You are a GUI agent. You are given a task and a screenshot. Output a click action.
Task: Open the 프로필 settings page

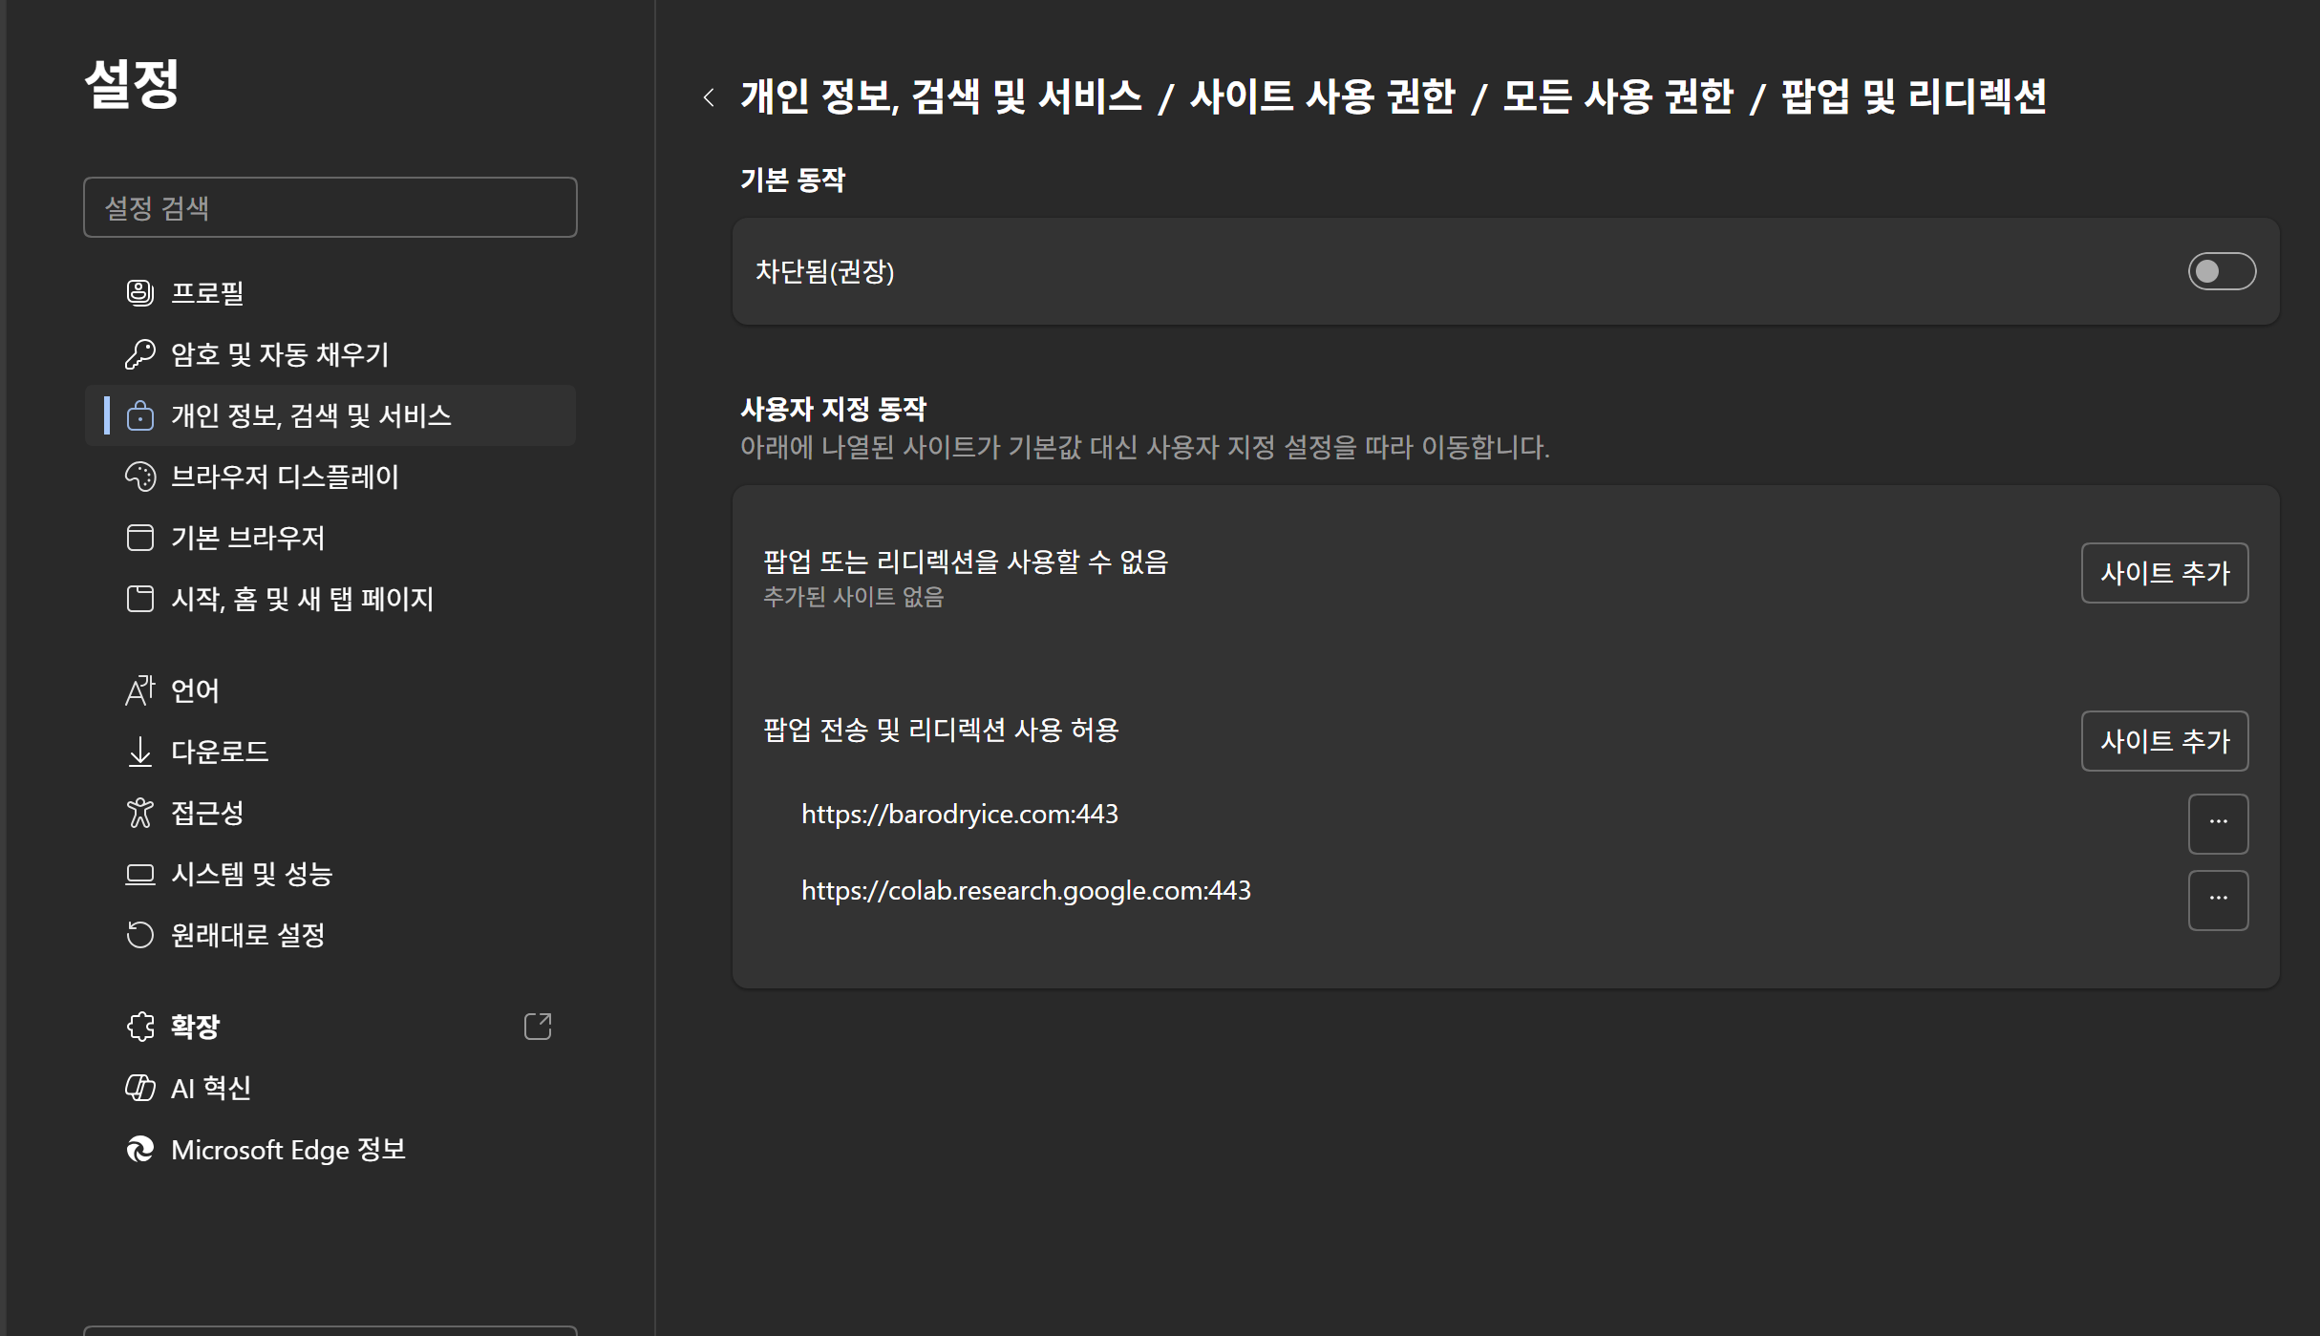click(330, 293)
